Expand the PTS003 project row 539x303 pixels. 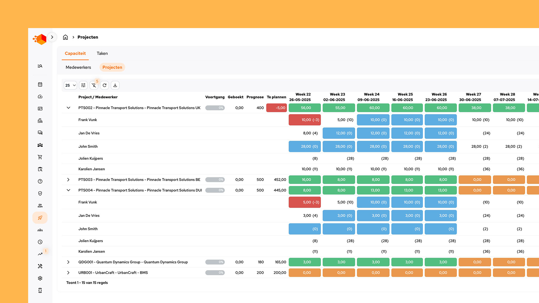point(68,180)
